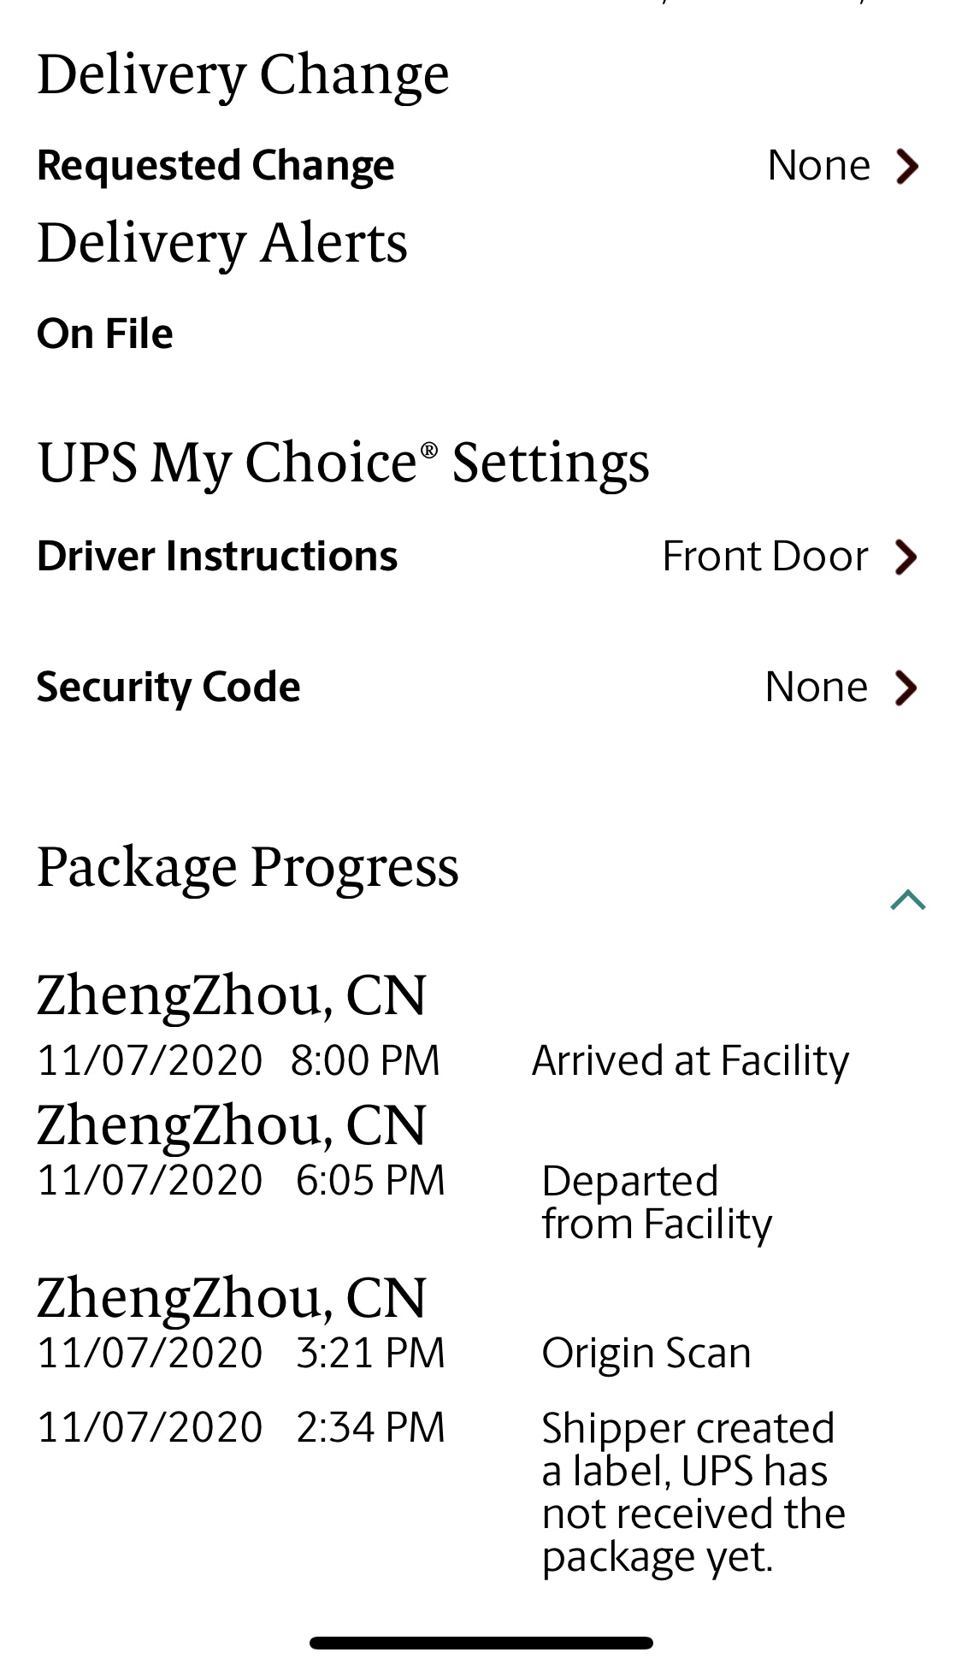Tap the Requested Change 'None' value
Screen dimensions: 956x1670
tap(818, 166)
